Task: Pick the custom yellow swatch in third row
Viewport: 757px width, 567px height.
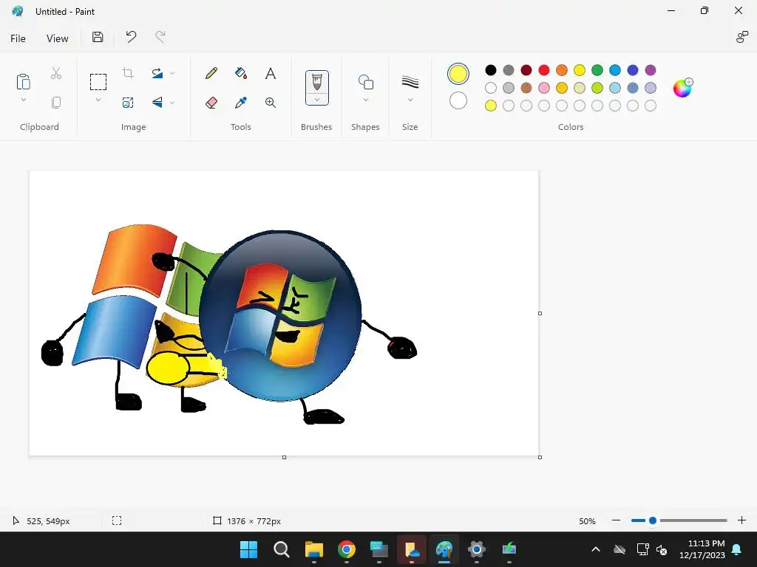Action: [491, 106]
